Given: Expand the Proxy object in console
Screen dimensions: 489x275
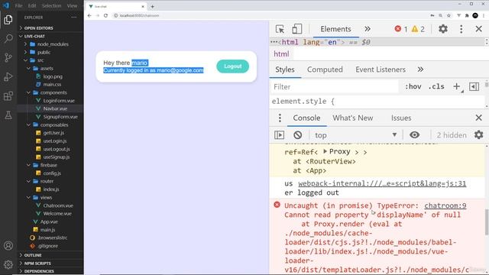Looking at the screenshot, I should coord(325,151).
